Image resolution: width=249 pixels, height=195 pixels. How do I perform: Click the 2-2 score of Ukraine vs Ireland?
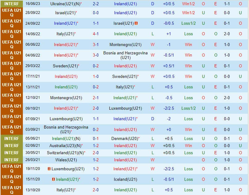point(96,4)
